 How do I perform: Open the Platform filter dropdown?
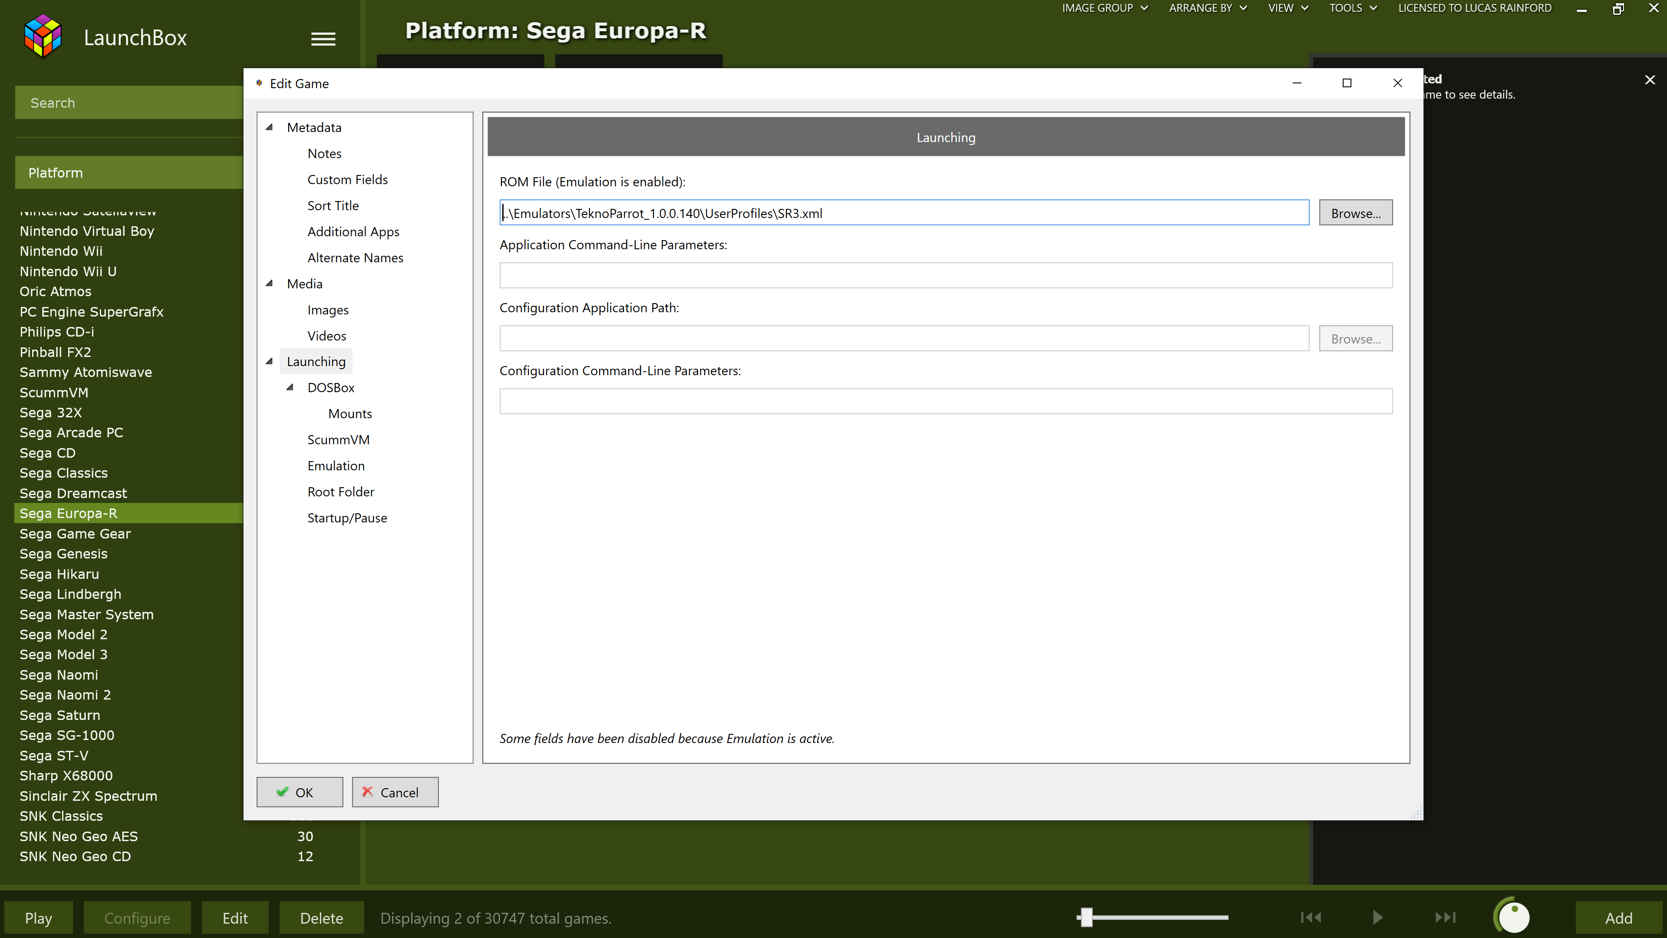coord(129,173)
